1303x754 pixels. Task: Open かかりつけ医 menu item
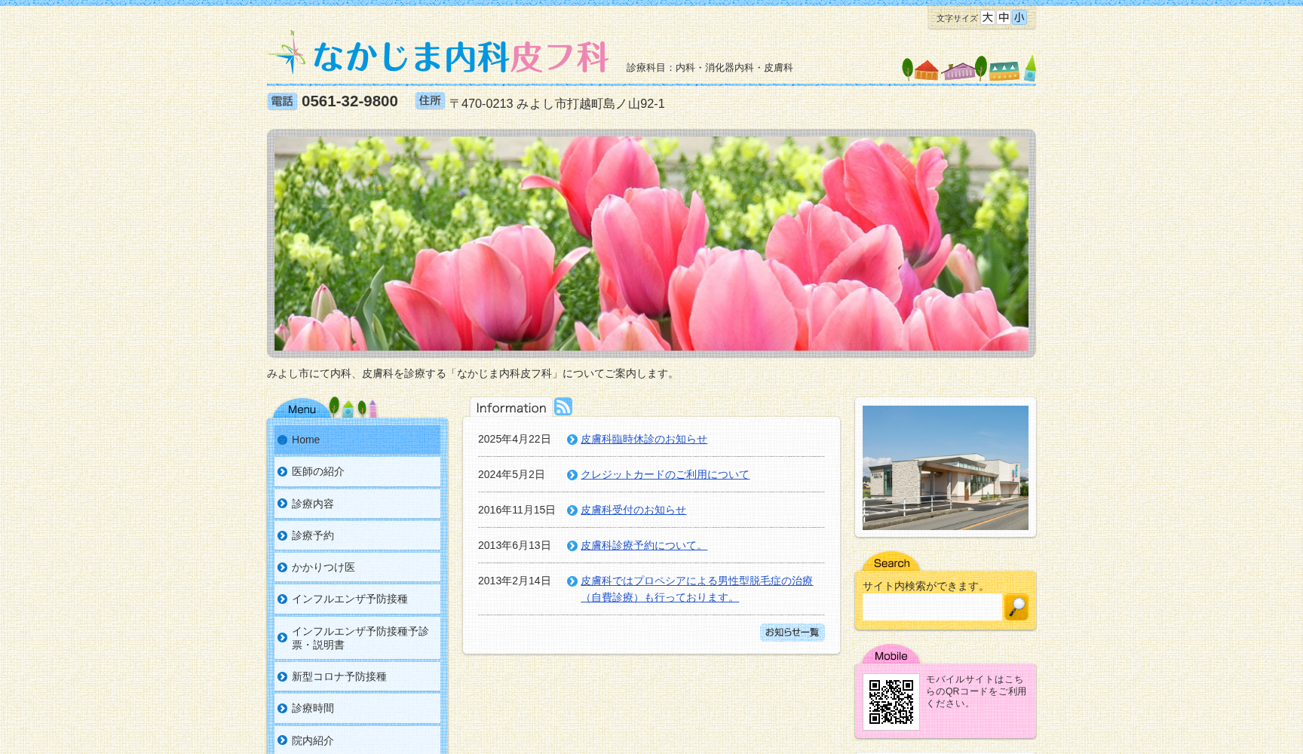(x=357, y=567)
